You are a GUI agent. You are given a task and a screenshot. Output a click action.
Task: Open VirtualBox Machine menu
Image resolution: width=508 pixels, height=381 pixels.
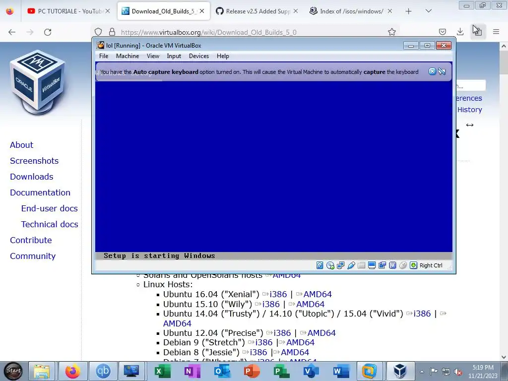point(127,56)
